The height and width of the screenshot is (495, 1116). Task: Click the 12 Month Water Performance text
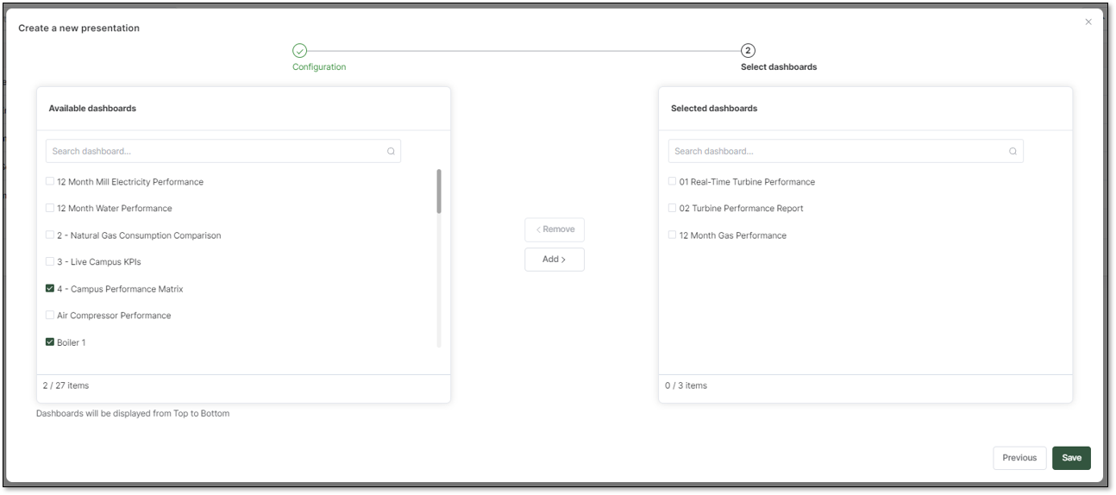pyautogui.click(x=115, y=209)
